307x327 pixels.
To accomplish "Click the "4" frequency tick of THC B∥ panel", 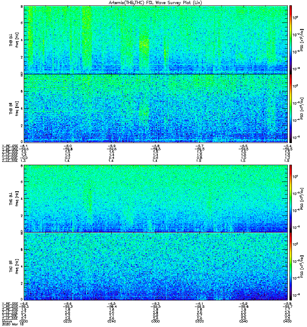I will (x=22, y=267).
